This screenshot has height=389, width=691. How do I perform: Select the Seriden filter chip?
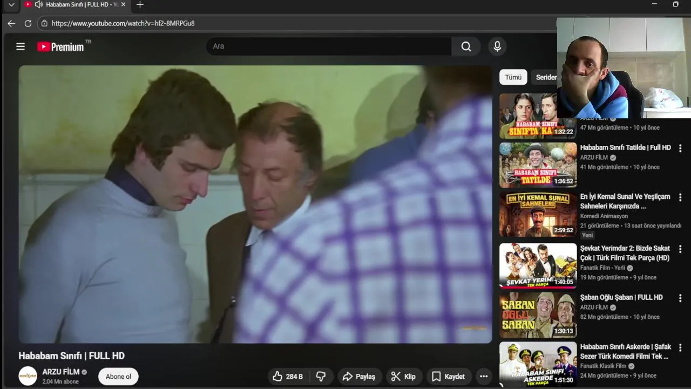coord(544,77)
